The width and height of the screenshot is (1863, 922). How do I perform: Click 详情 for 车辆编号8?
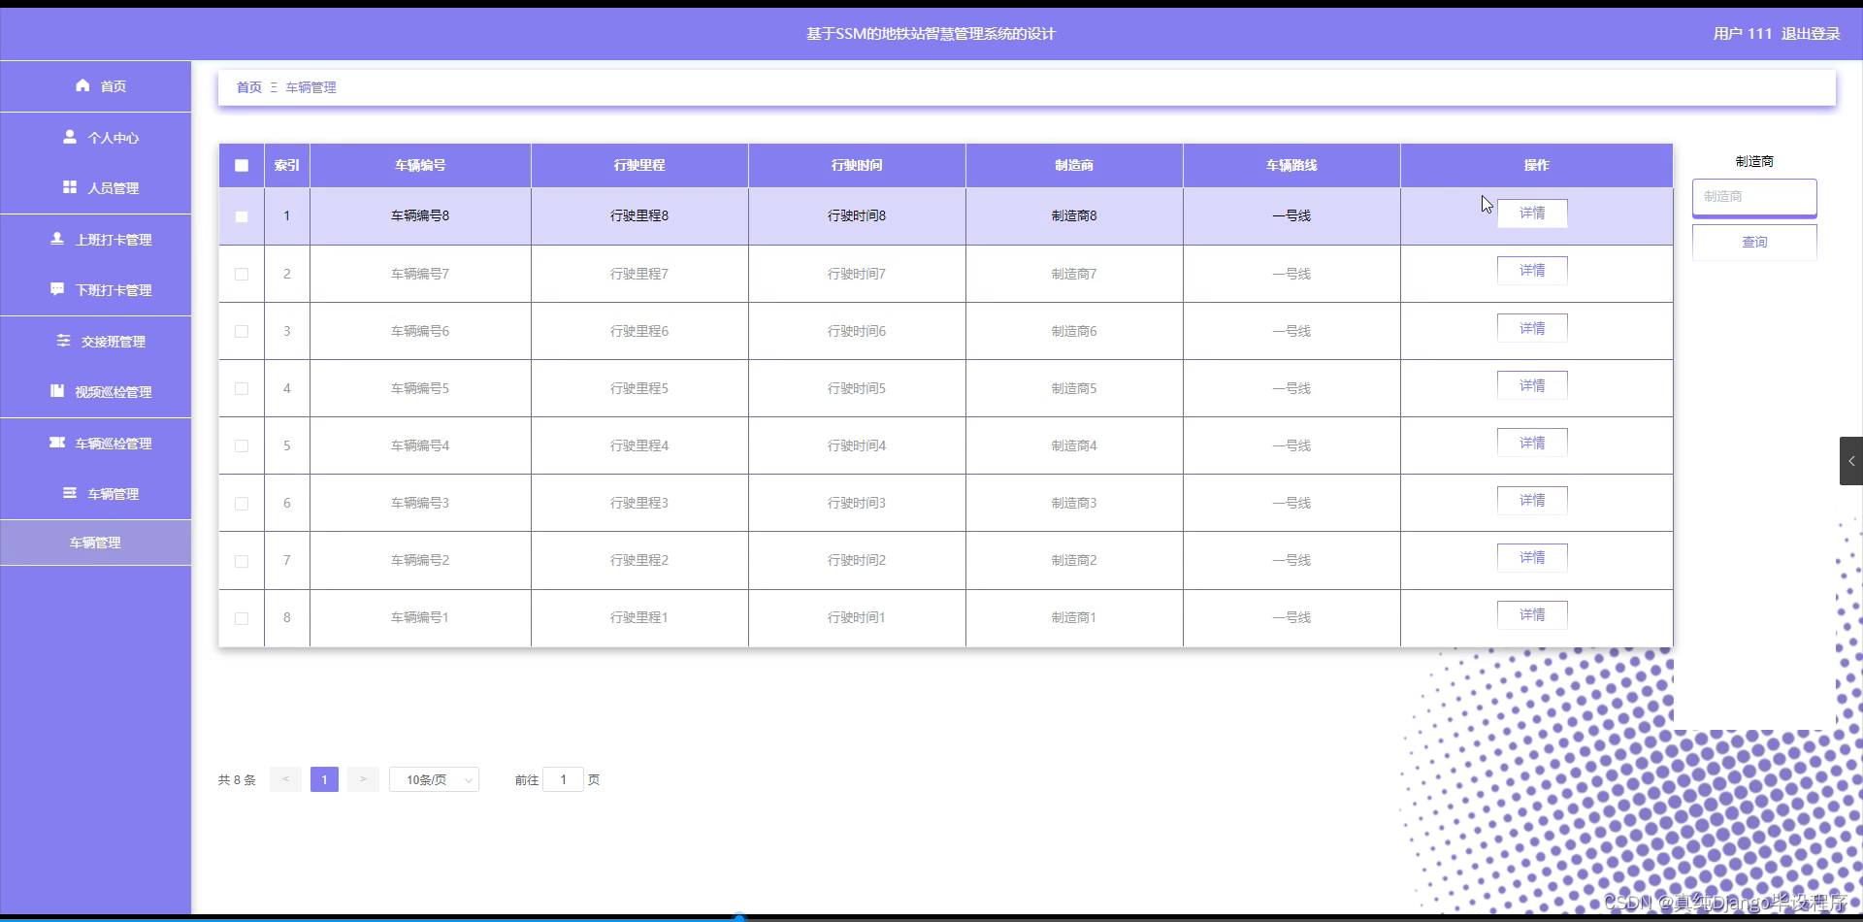pyautogui.click(x=1532, y=214)
